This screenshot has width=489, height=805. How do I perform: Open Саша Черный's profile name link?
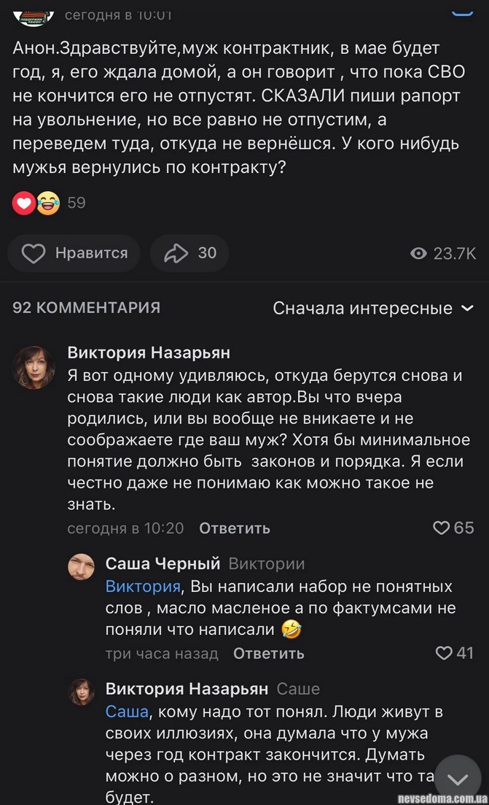163,563
